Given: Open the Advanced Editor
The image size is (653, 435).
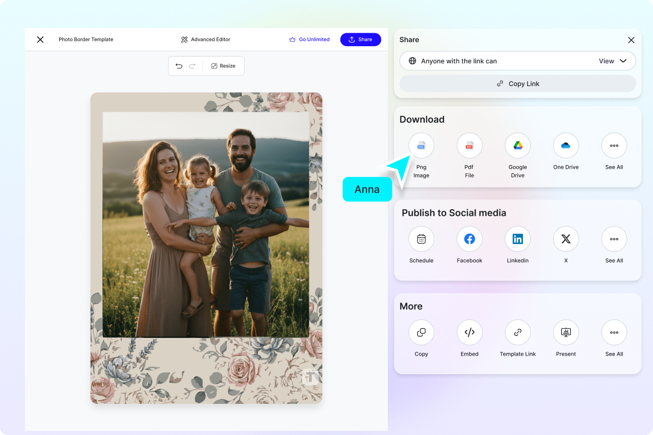Looking at the screenshot, I should tap(205, 39).
